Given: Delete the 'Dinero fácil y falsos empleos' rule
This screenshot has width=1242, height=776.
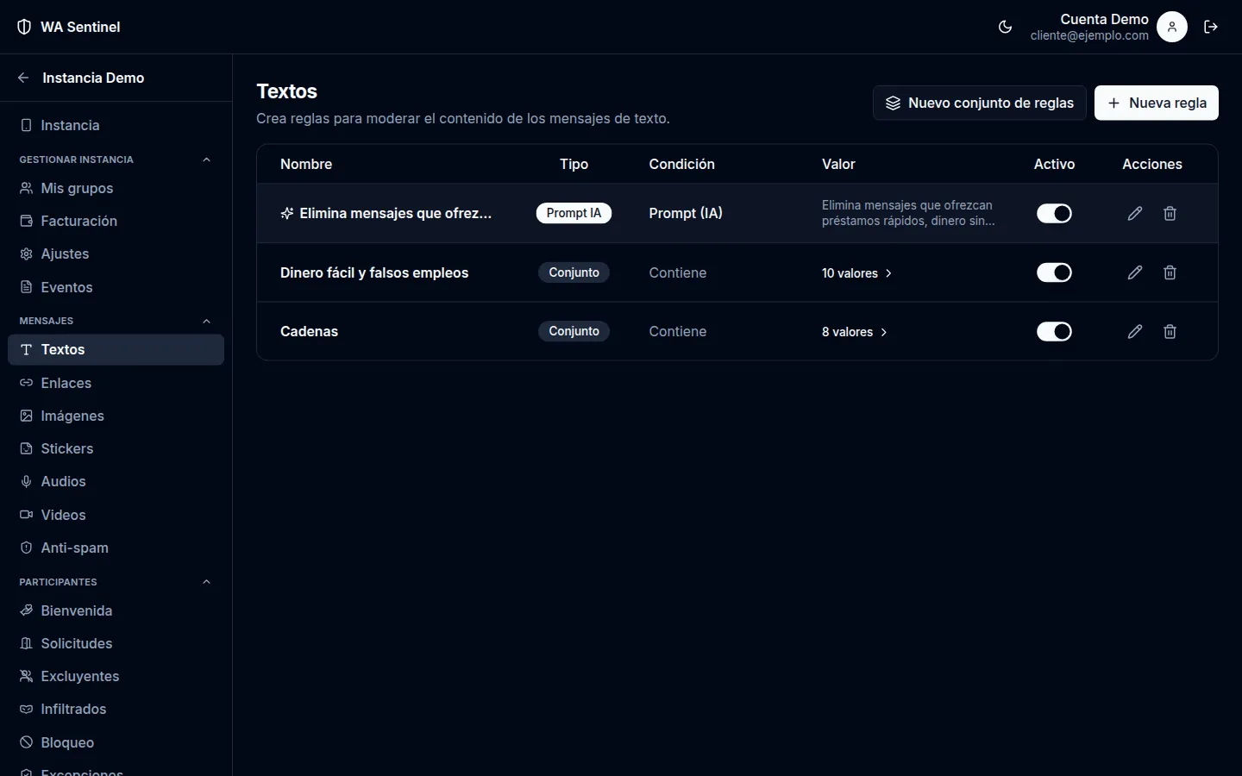Looking at the screenshot, I should click(1170, 272).
